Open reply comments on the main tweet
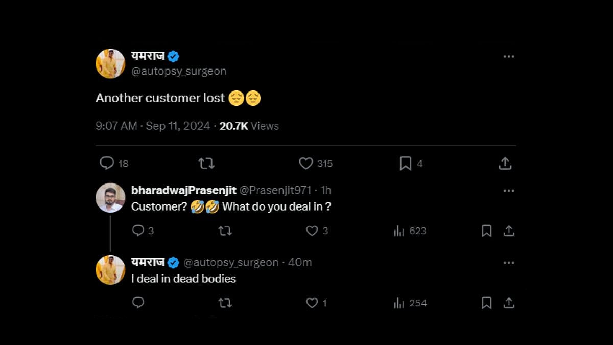This screenshot has height=345, width=613. (107, 163)
